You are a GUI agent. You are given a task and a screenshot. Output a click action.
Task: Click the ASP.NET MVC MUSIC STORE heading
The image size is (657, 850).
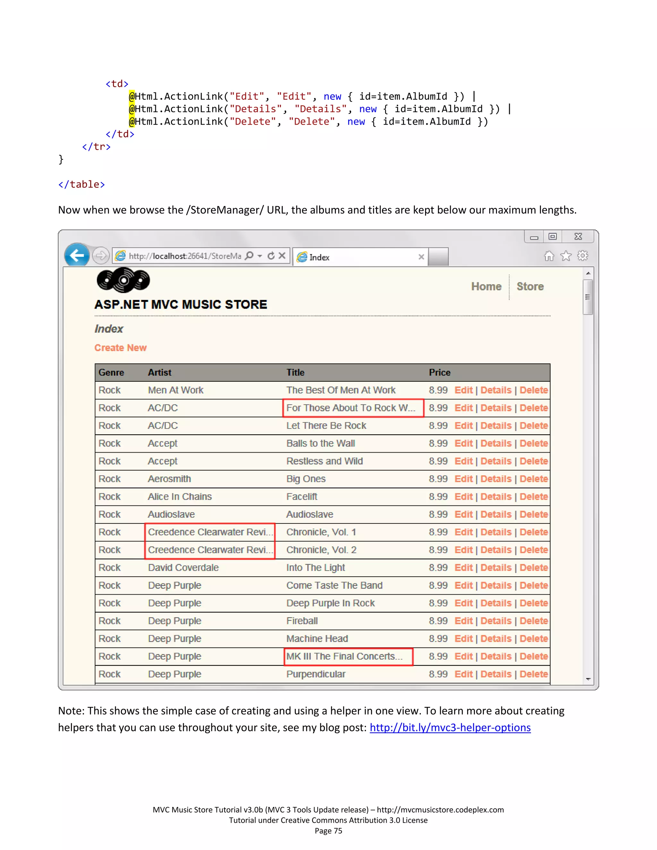point(181,305)
